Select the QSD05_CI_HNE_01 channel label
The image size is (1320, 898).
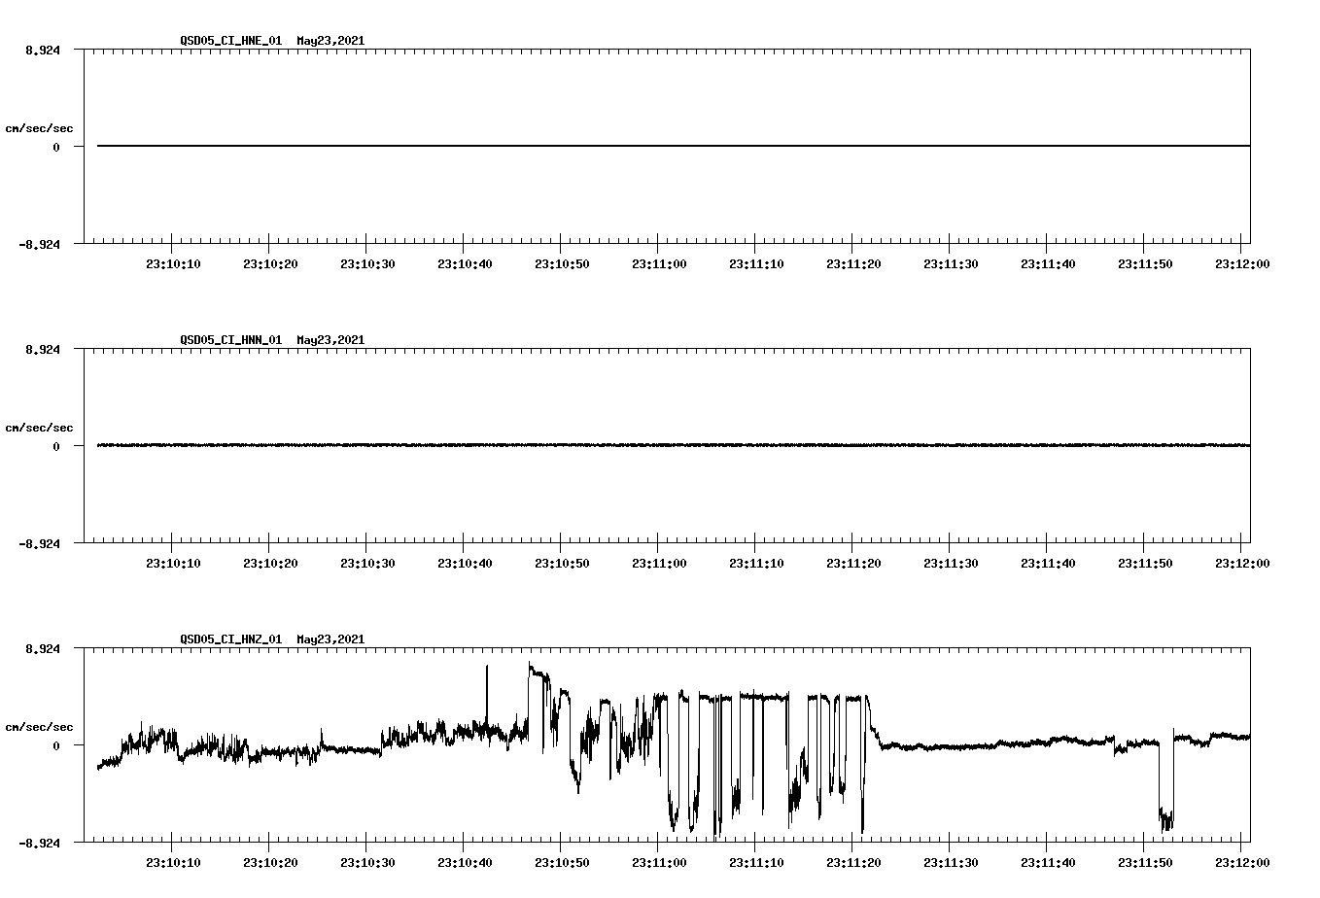(231, 41)
